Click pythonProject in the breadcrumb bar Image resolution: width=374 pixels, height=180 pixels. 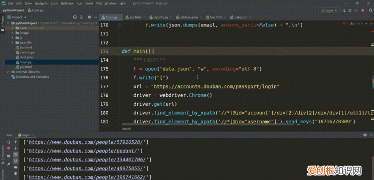click(x=13, y=10)
